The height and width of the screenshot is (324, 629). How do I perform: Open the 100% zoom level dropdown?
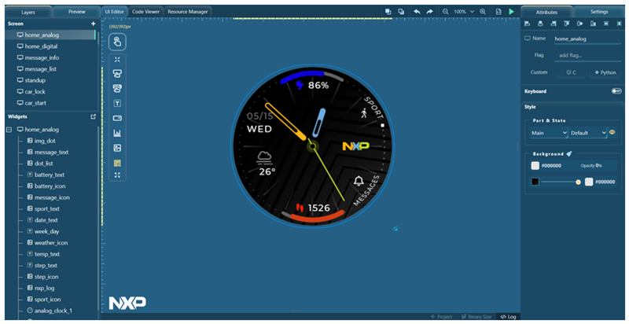click(464, 12)
